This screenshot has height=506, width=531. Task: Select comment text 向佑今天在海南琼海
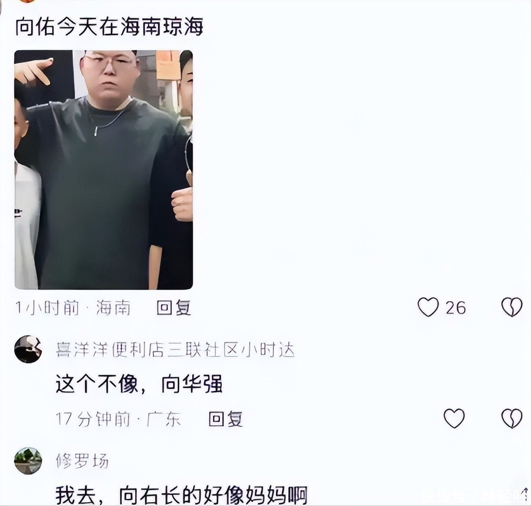click(109, 27)
